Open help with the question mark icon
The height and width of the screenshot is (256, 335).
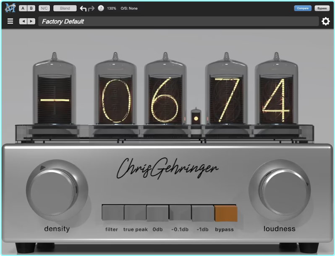101,8
